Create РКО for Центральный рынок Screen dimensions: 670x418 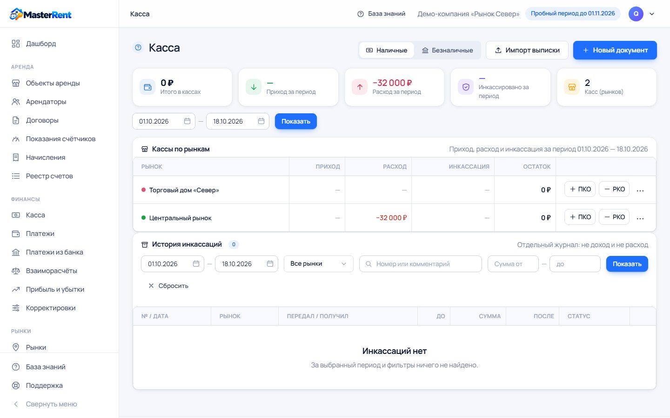[x=614, y=217]
